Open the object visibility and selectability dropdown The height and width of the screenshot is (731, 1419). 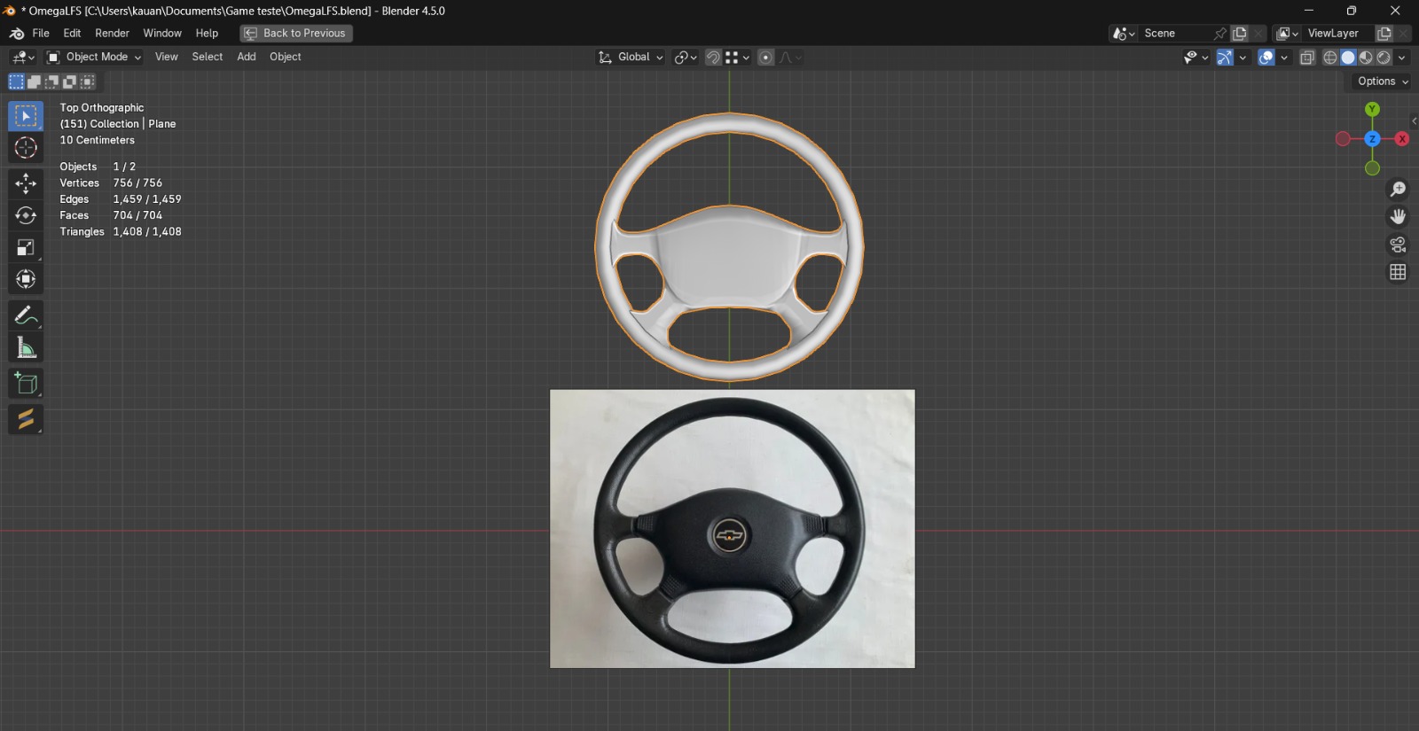(1196, 58)
